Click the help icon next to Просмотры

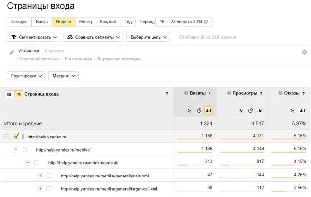coord(229,93)
